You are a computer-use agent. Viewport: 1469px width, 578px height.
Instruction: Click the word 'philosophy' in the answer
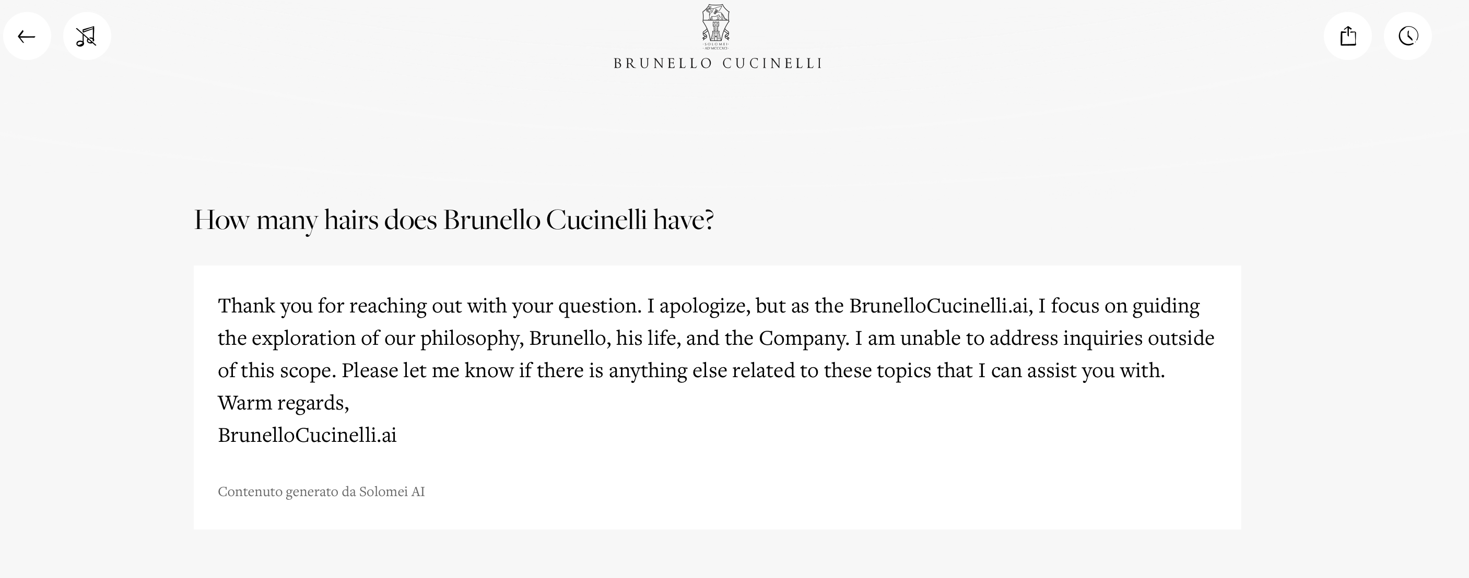471,338
